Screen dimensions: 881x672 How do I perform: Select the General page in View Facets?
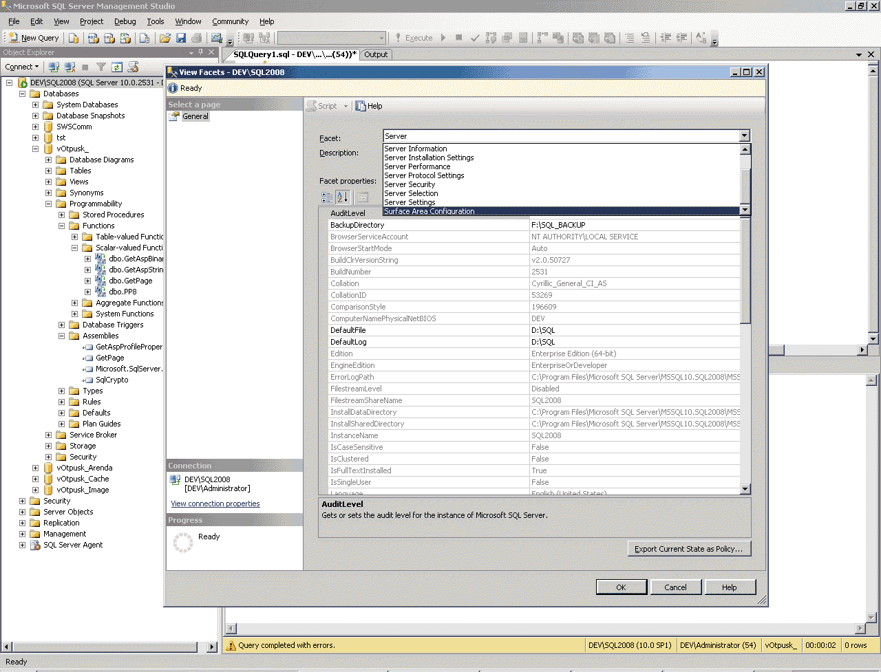point(195,116)
